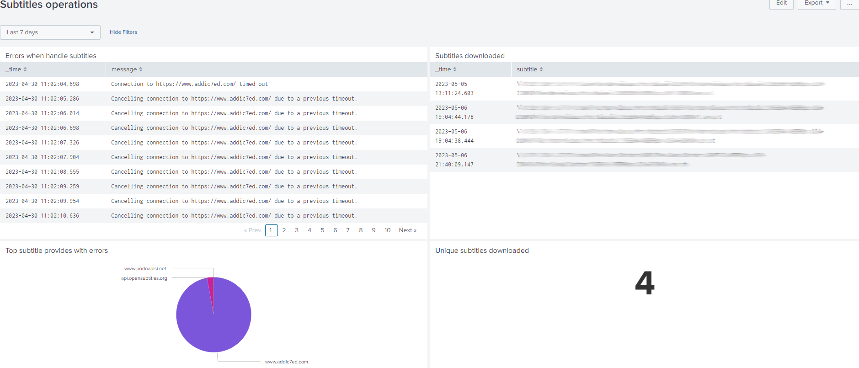This screenshot has width=859, height=368.
Task: Click the message cell in the 11:02:10.636 row
Action: click(234, 216)
